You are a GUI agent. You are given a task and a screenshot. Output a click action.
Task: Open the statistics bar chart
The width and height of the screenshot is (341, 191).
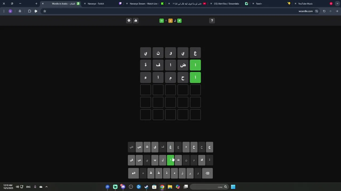click(x=136, y=20)
